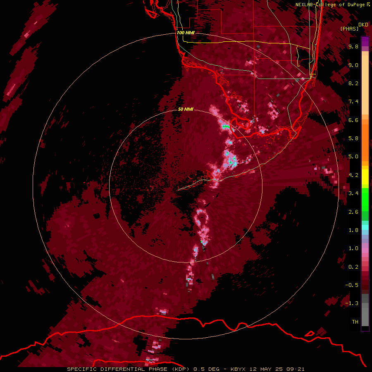Pick the cyan segment of the color bar
Screen dimensions: 372x372
point(365,227)
